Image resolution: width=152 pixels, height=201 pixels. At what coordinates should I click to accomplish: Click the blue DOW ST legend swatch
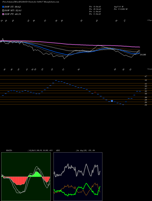pyautogui.click(x=3, y=7)
